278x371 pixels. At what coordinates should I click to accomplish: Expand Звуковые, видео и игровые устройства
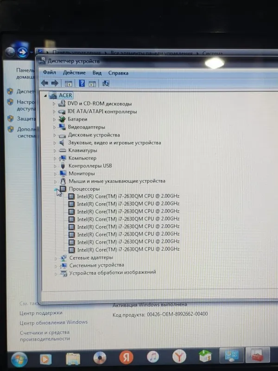[55, 143]
